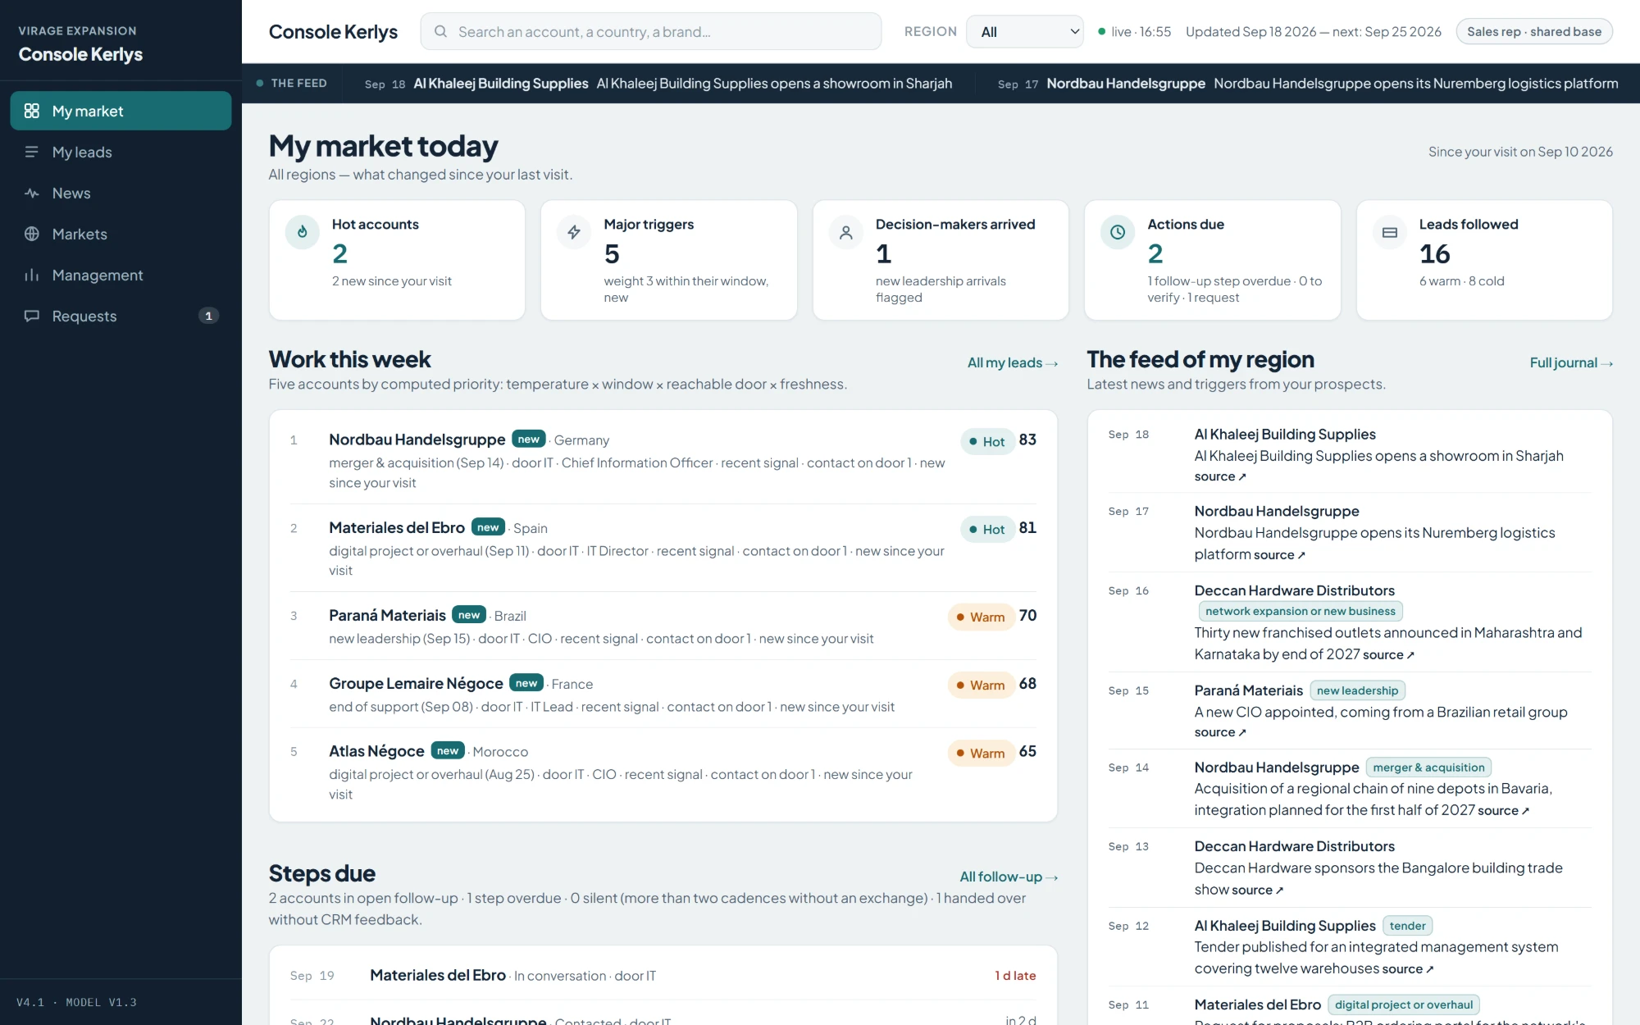Open the Major triggers summary card
This screenshot has height=1025, width=1640.
pyautogui.click(x=668, y=260)
